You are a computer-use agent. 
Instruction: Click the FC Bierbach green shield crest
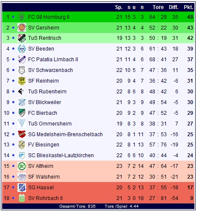point(22,113)
